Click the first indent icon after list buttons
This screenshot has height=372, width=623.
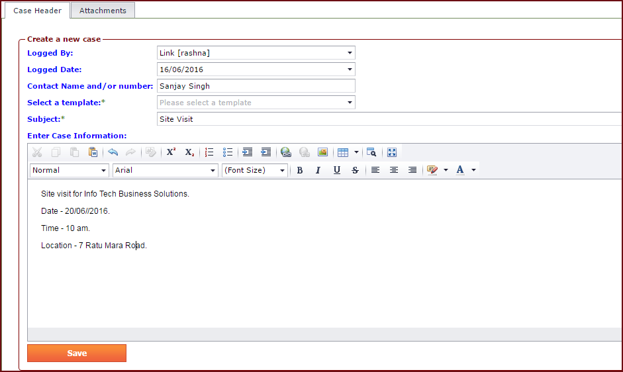(x=247, y=152)
